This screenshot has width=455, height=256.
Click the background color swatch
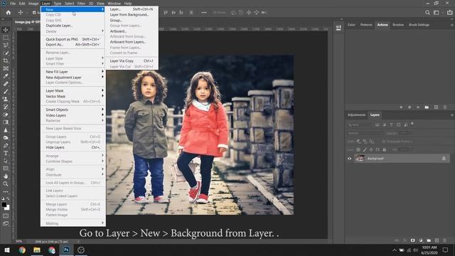7,208
